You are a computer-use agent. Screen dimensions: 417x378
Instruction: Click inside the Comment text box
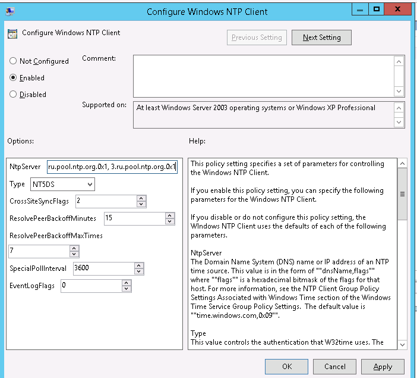click(x=263, y=76)
